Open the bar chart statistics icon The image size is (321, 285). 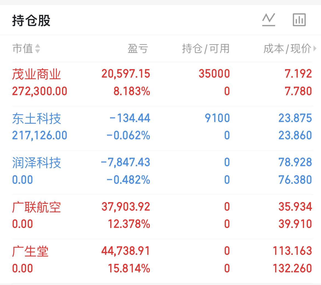pos(299,20)
